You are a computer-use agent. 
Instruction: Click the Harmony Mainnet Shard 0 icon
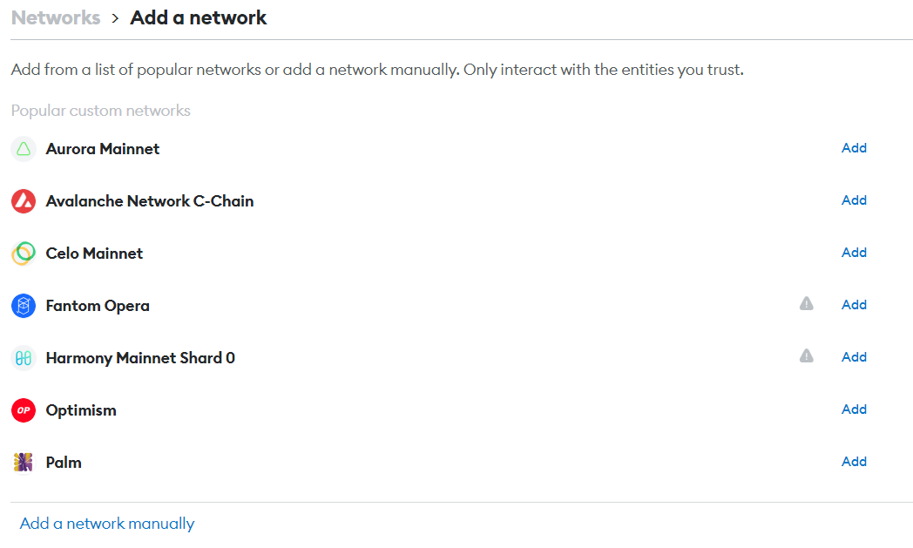[23, 358]
